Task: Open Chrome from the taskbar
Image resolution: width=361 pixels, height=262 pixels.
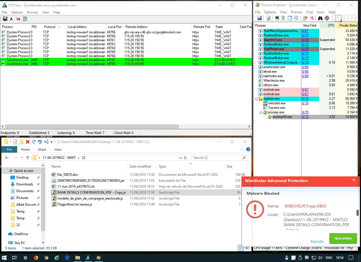Action: tap(46, 258)
